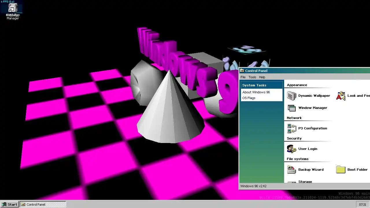Image resolution: width=370 pixels, height=208 pixels.
Task: Click the File systems section heading
Action: click(x=297, y=159)
